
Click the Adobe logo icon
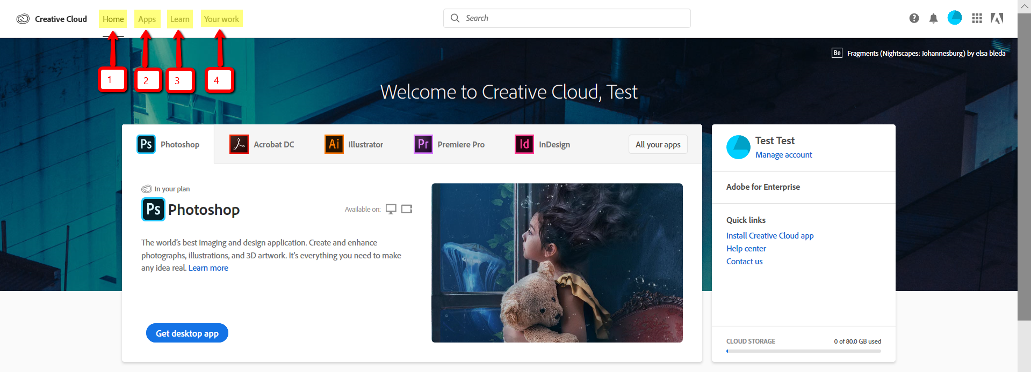pyautogui.click(x=997, y=18)
